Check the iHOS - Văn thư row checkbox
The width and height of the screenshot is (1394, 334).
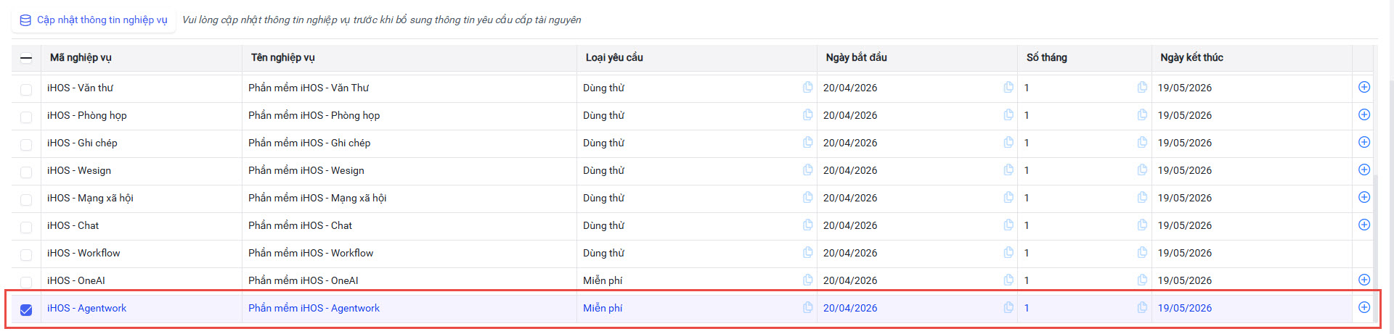26,89
